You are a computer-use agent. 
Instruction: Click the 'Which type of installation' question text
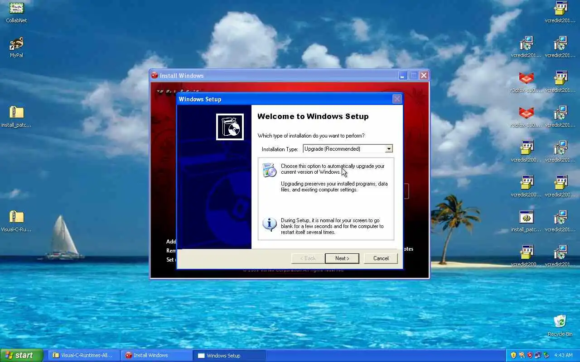coord(311,136)
